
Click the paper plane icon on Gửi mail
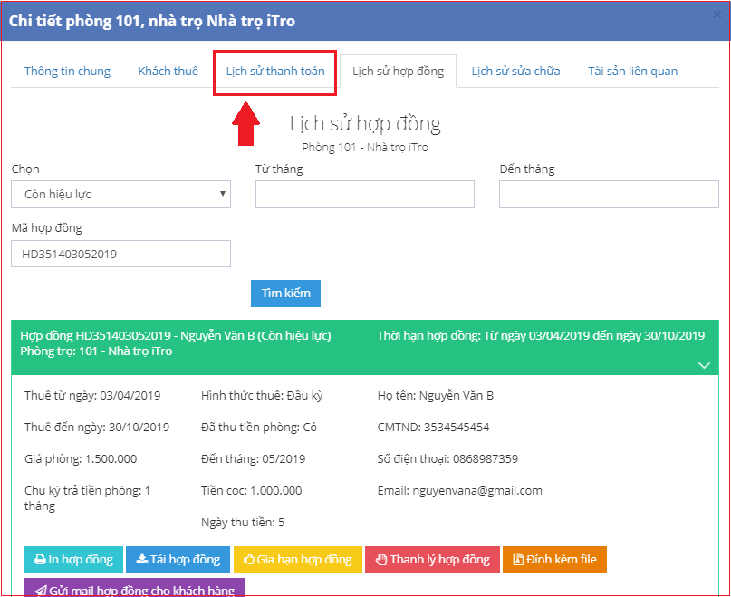40,591
